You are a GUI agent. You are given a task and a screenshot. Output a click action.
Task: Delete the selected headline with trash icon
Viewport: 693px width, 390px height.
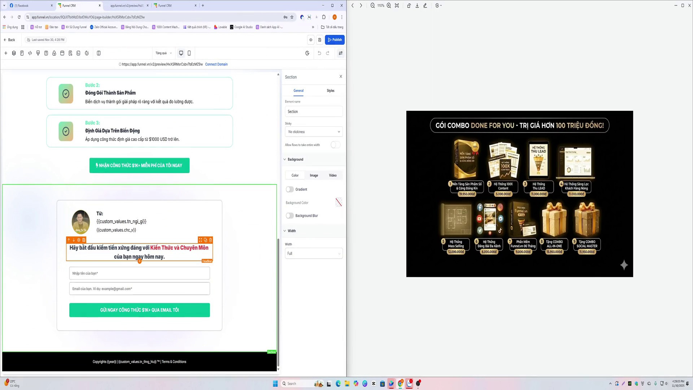[211, 240]
